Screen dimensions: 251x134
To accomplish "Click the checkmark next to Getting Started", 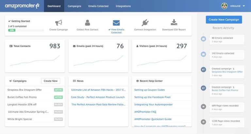I will point(9,21).
